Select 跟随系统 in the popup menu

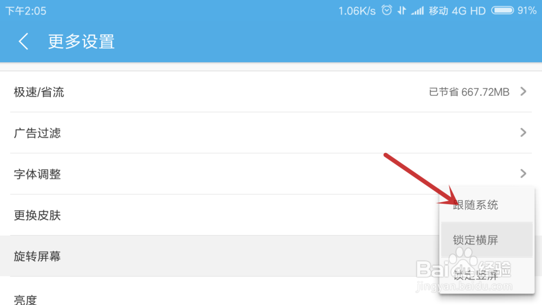point(487,205)
